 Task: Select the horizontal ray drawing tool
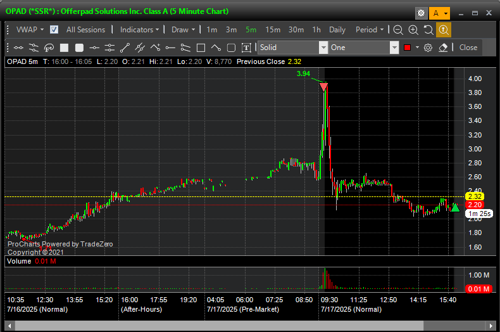tap(170, 48)
